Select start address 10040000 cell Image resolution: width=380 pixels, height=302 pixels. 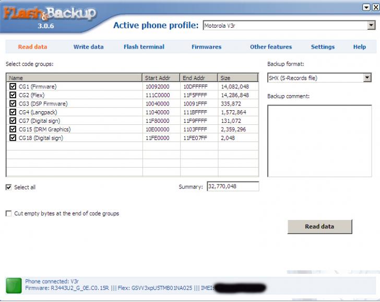pos(158,103)
